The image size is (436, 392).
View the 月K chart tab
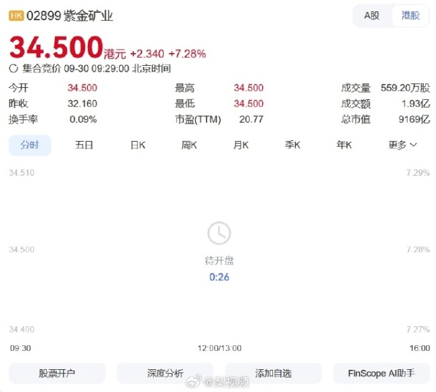tap(241, 145)
